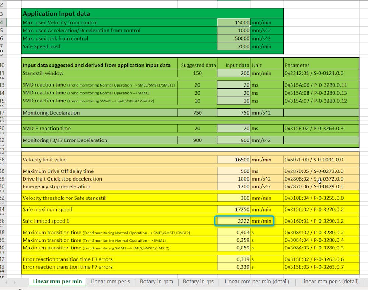
Task: Select the Linear mm per min tab
Action: [x=57, y=281]
